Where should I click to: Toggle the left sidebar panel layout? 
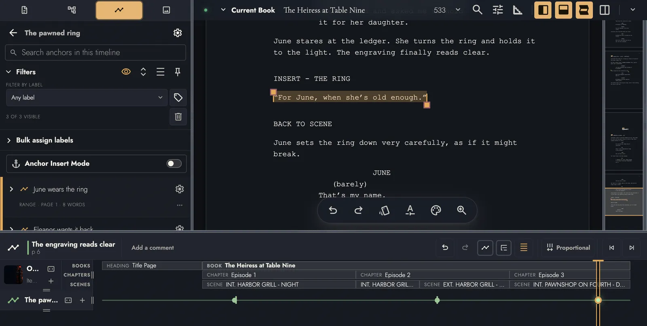click(x=543, y=10)
